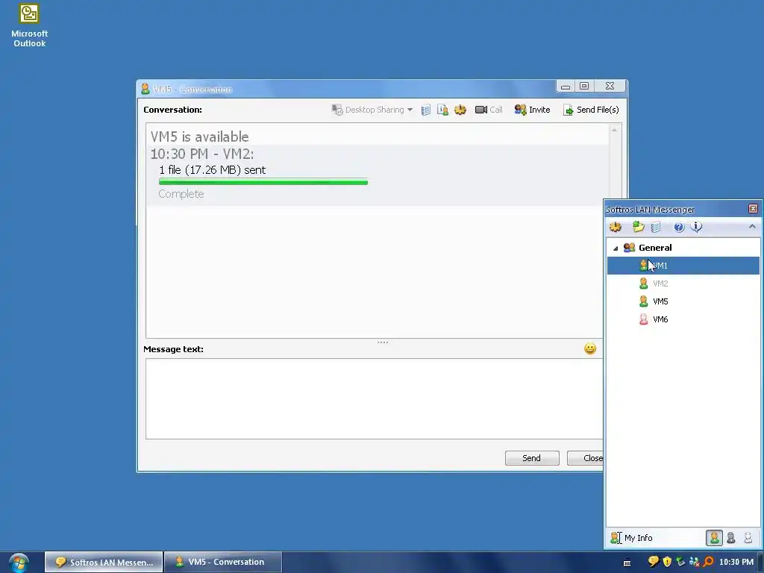Set status to Busy (dark user icon)
Screen dimensions: 764x573
[731, 538]
